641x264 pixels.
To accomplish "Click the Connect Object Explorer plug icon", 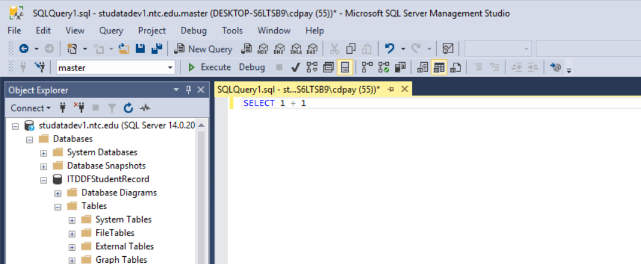I will pyautogui.click(x=63, y=108).
